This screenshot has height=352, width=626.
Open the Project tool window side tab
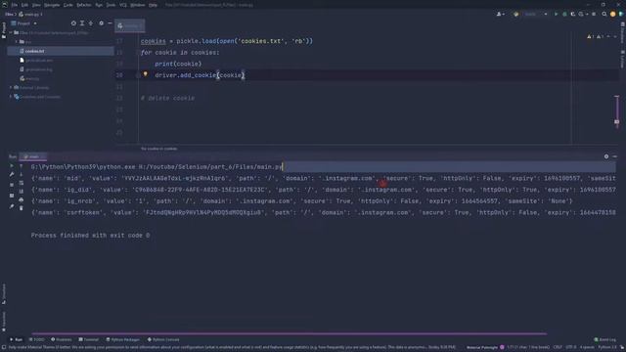[4, 30]
